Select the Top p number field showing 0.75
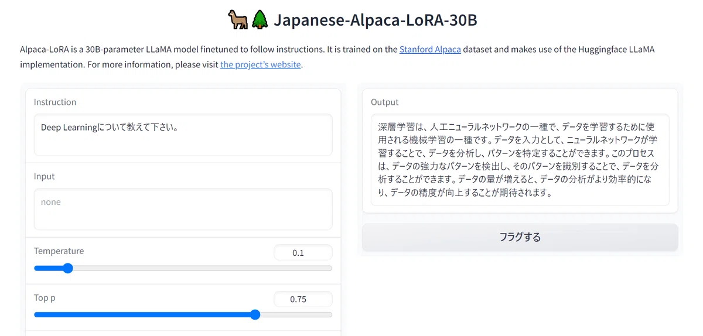703x336 pixels. pyautogui.click(x=303, y=299)
